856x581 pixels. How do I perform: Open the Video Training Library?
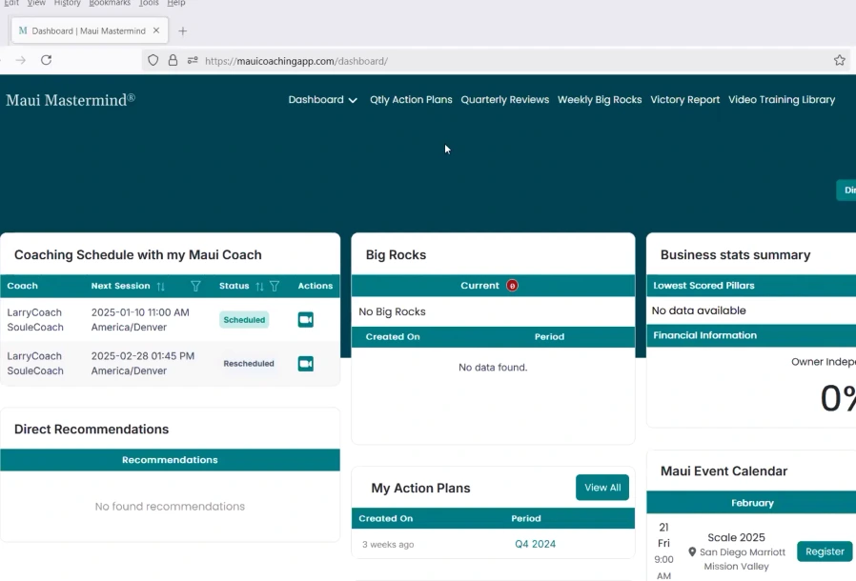pyautogui.click(x=781, y=100)
